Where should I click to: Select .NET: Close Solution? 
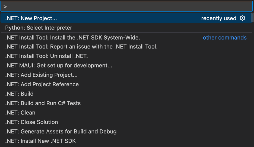(31, 122)
